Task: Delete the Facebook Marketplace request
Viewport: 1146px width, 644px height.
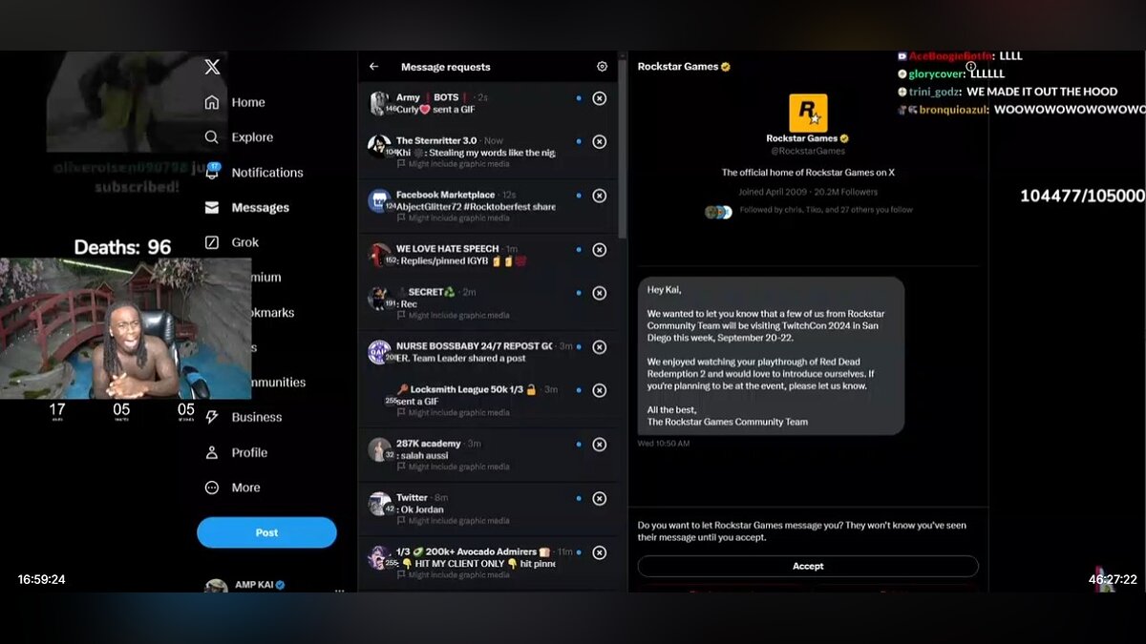Action: [599, 196]
